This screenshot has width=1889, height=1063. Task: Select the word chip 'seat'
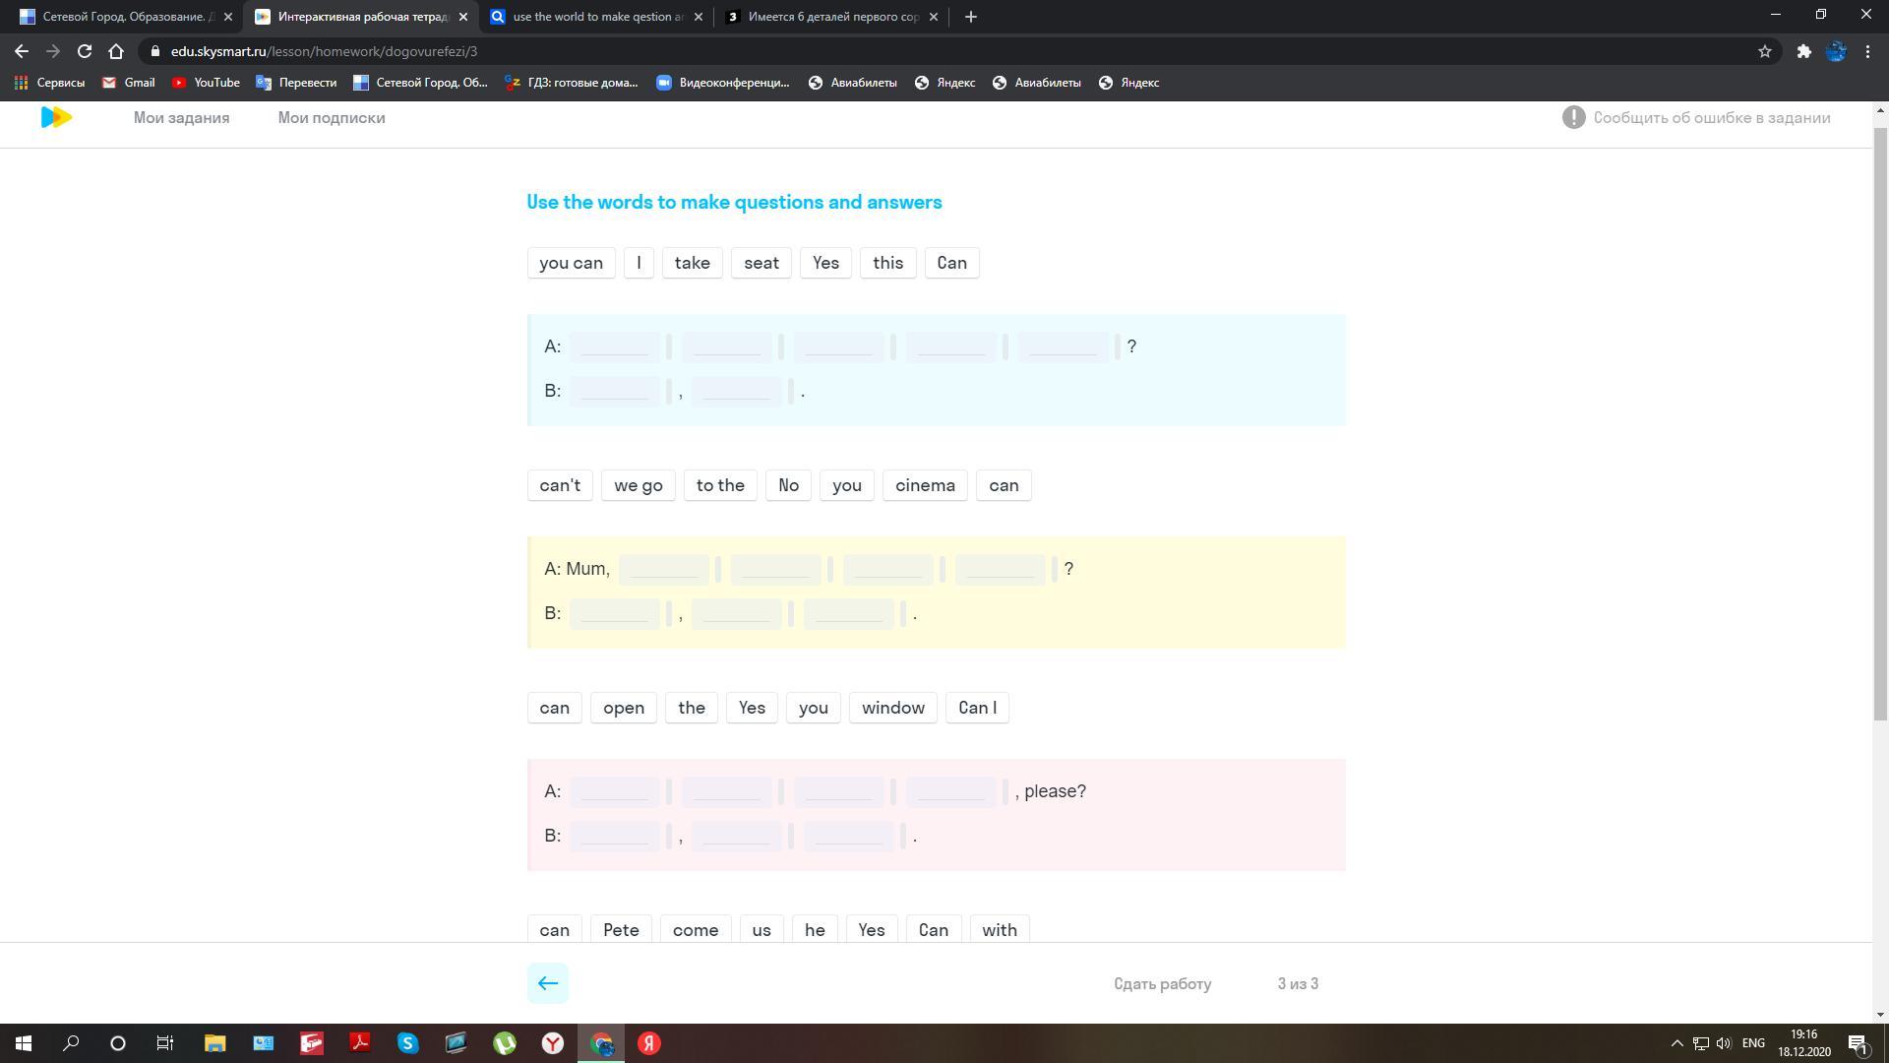point(761,263)
